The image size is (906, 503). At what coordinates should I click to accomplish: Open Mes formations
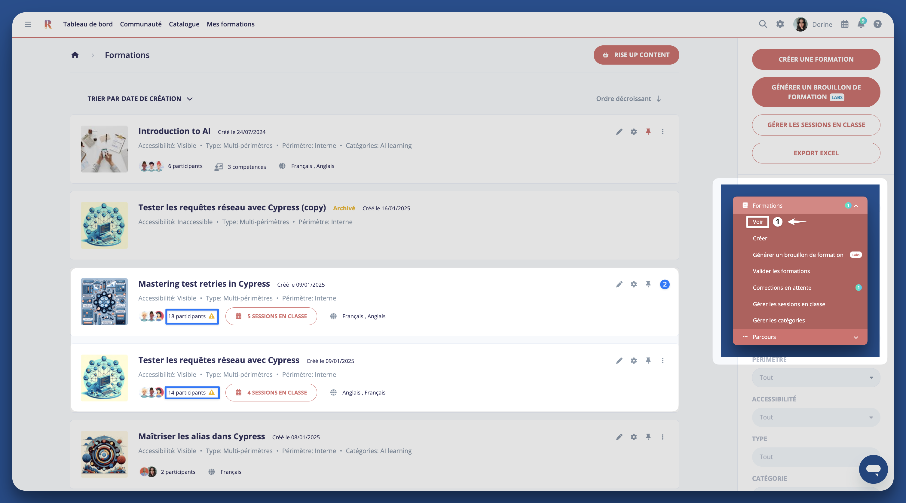230,24
